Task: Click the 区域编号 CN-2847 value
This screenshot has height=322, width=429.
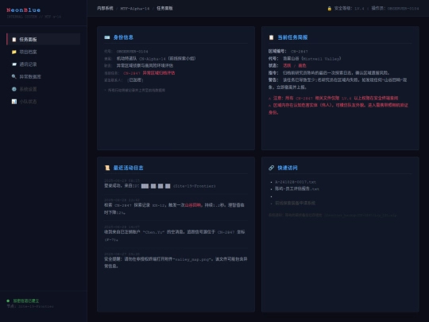Action: (x=299, y=52)
